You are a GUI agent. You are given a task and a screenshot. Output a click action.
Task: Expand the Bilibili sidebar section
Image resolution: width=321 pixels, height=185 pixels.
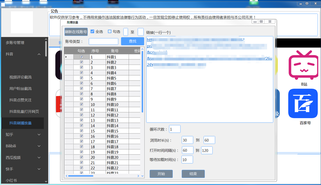[39, 146]
